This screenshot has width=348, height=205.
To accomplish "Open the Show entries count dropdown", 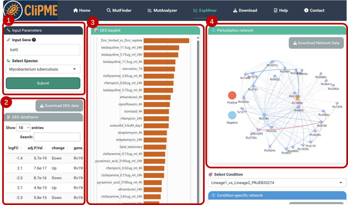I will tap(24, 128).
